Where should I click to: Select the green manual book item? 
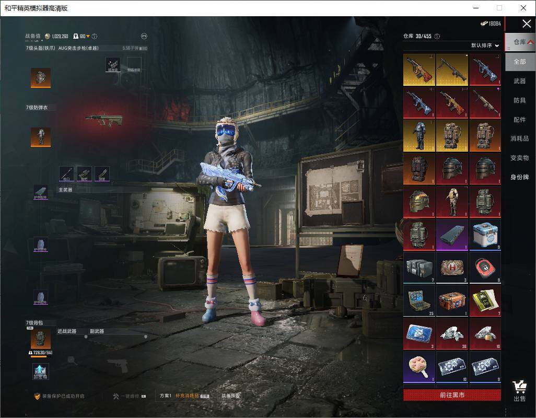tap(485, 301)
